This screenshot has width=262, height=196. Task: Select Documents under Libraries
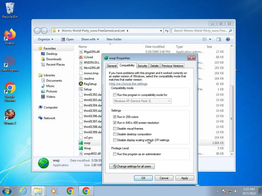click(54, 80)
